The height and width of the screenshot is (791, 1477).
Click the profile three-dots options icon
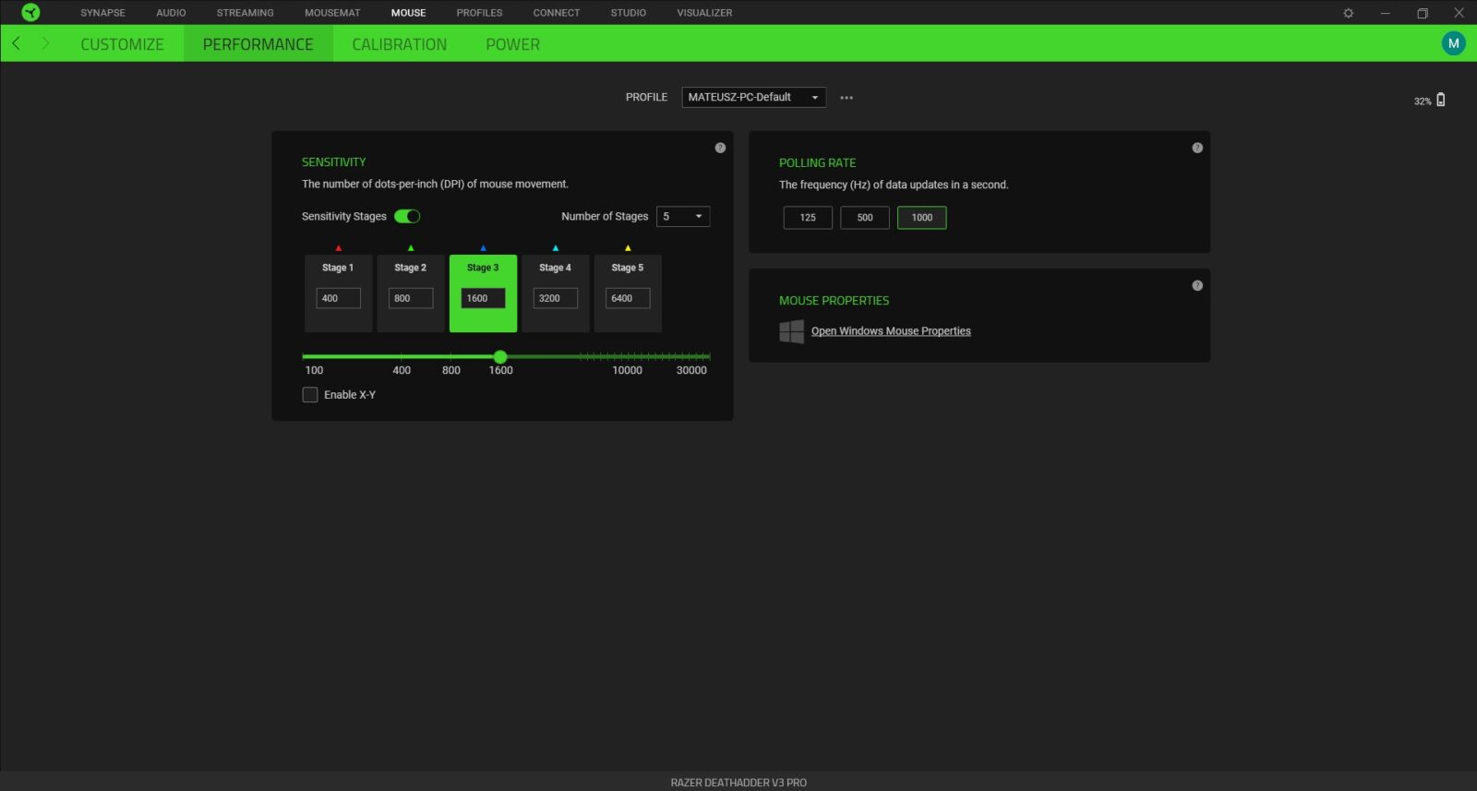click(847, 98)
